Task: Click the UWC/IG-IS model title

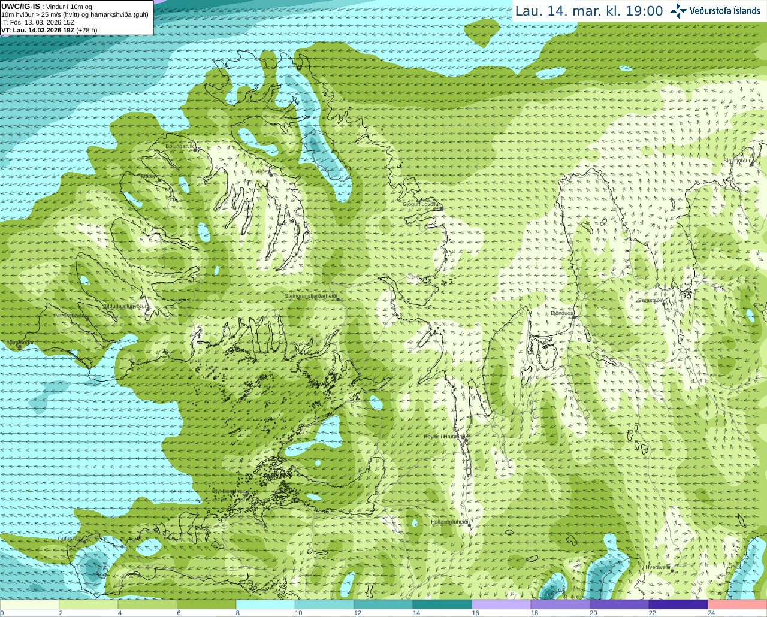Action: click(21, 7)
